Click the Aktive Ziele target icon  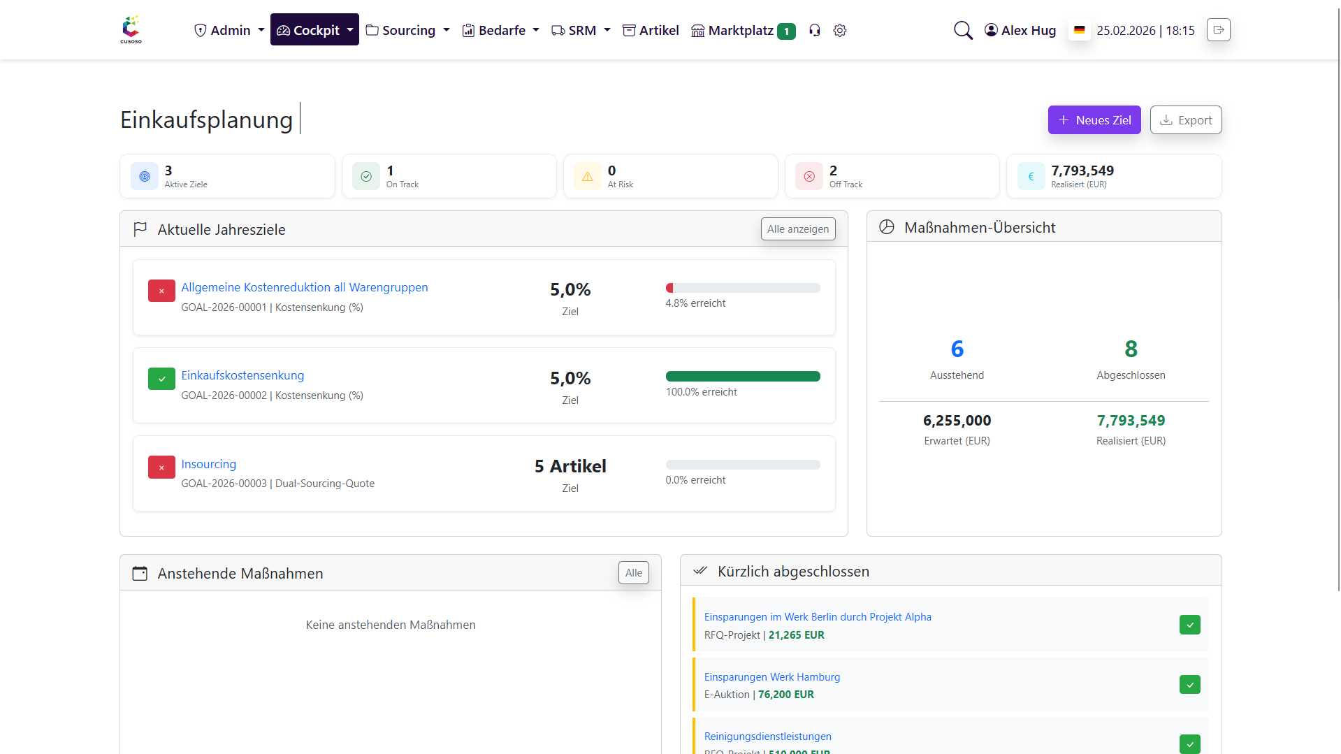click(145, 176)
